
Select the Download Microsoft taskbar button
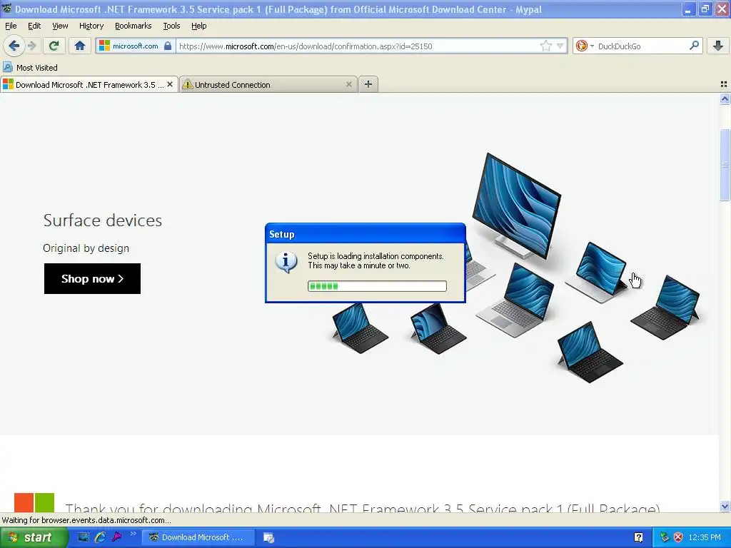point(198,537)
